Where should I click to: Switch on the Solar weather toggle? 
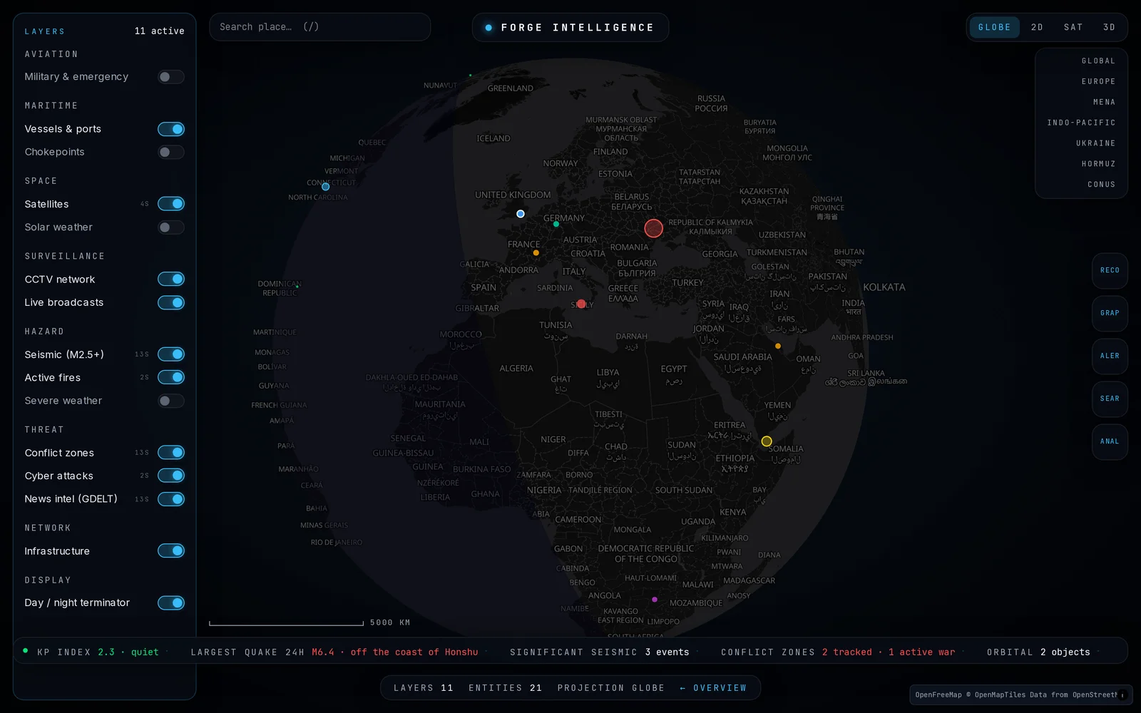tap(171, 227)
